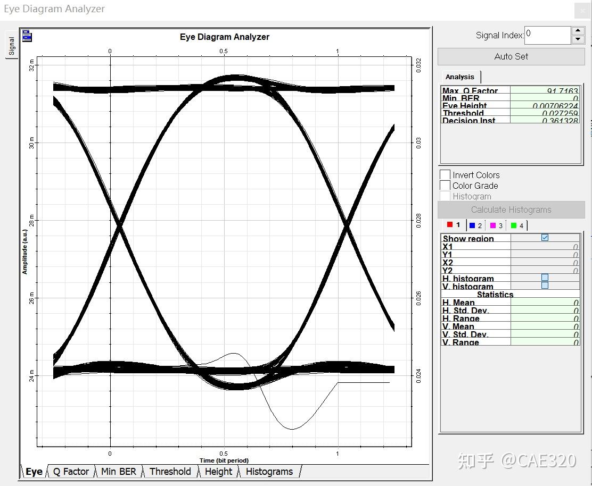Select magenta region tab 3

496,225
